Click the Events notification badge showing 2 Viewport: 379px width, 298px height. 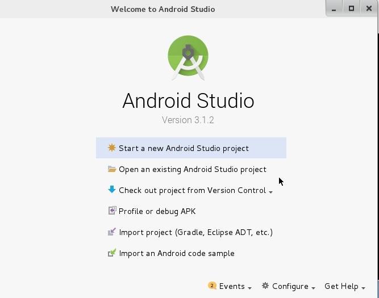coord(212,286)
